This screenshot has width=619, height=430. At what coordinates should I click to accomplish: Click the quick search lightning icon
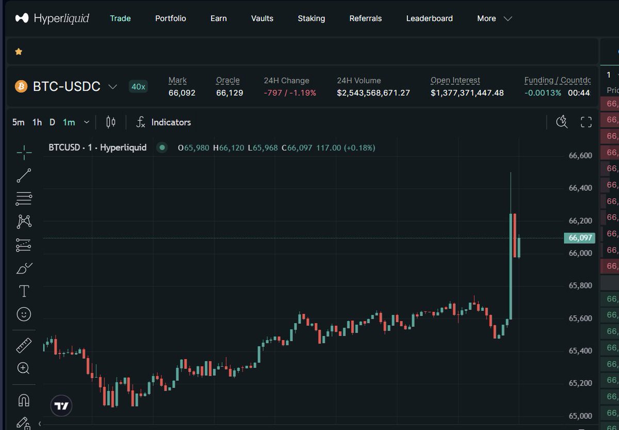562,122
